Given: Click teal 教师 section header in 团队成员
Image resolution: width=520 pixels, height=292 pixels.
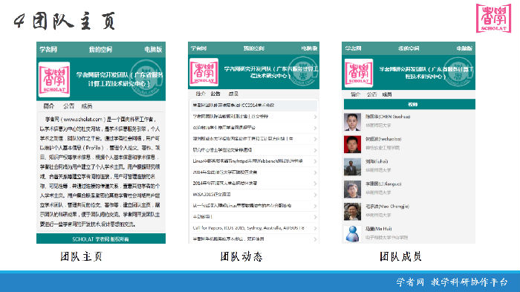Looking at the screenshot, I should [409, 104].
